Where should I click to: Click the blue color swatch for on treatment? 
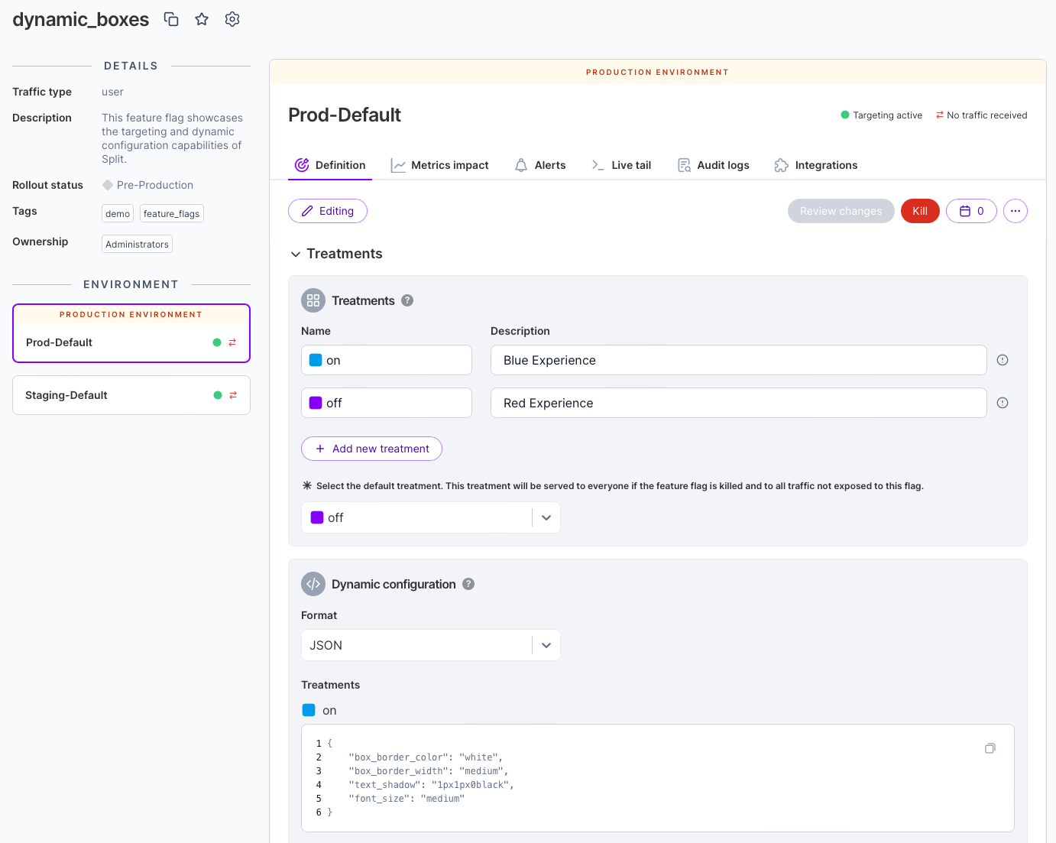[x=316, y=360]
